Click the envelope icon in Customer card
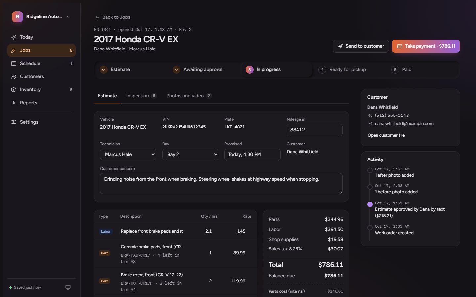This screenshot has height=297, width=476. point(370,124)
